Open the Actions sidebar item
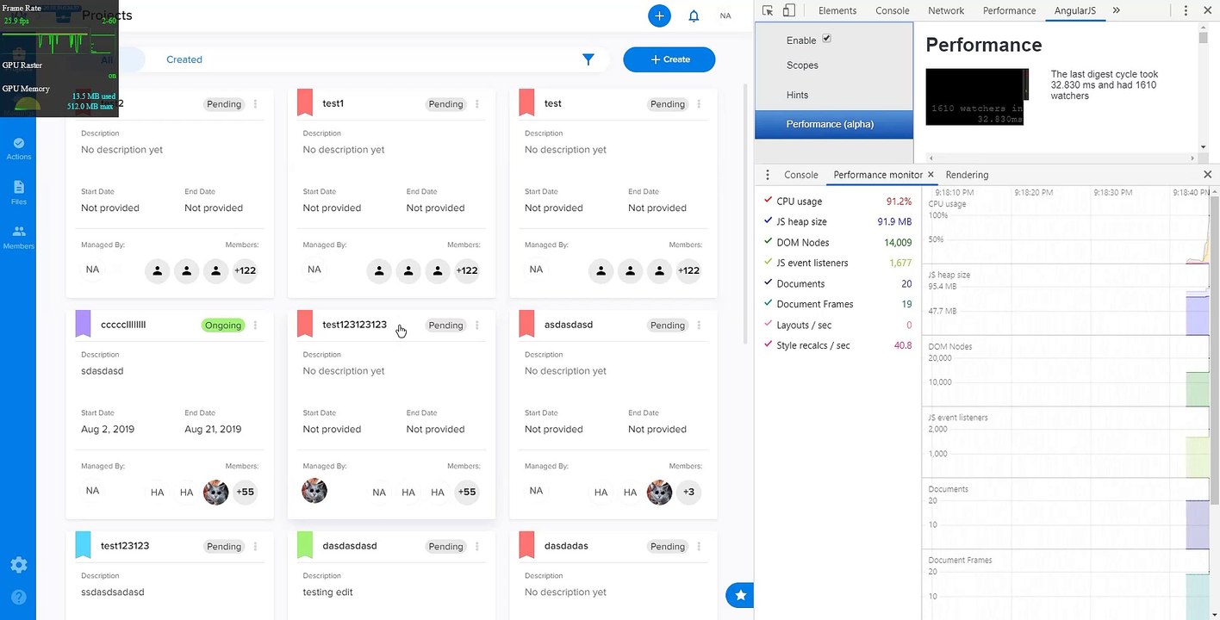 pos(18,148)
